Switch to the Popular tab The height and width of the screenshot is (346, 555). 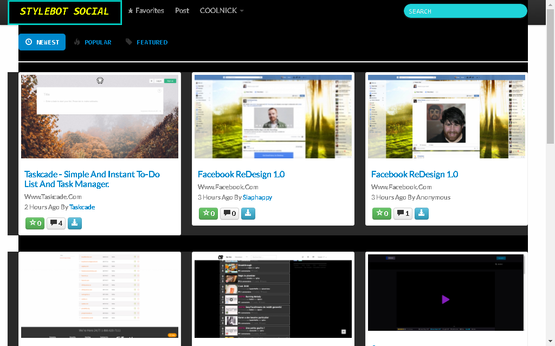click(x=93, y=42)
